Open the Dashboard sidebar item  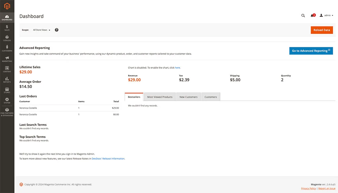(x=7, y=18)
